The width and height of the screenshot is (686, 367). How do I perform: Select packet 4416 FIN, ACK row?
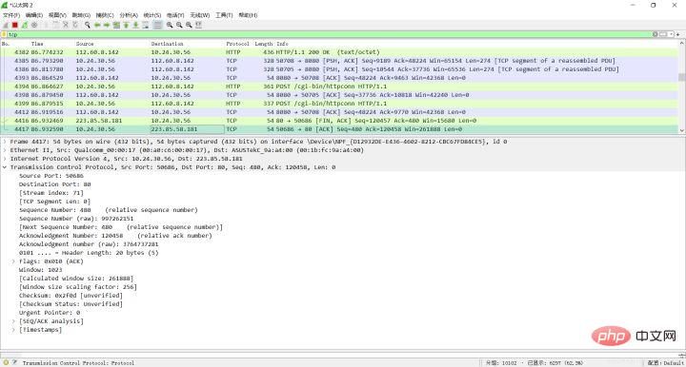pyautogui.click(x=339, y=121)
